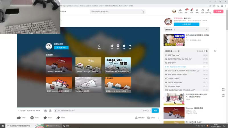Image resolution: width=228 pixels, height=128 pixels.
Task: Open the user avatar in the top header
Action: [x=174, y=11]
